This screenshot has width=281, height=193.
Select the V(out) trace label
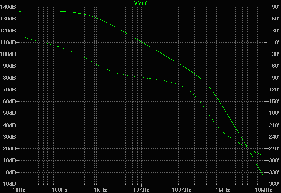pos(141,3)
